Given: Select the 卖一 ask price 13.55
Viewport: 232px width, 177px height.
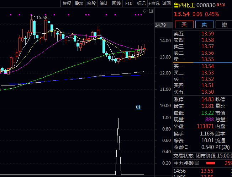Looking at the screenshot, I should point(207,59).
